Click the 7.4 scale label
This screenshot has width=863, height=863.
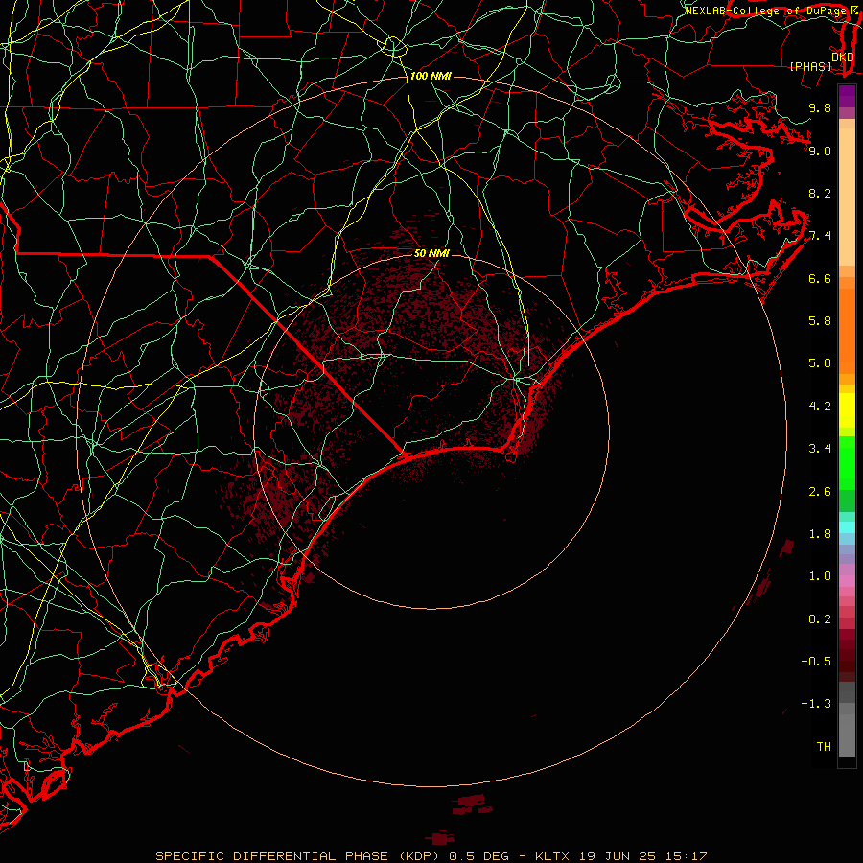tap(820, 236)
